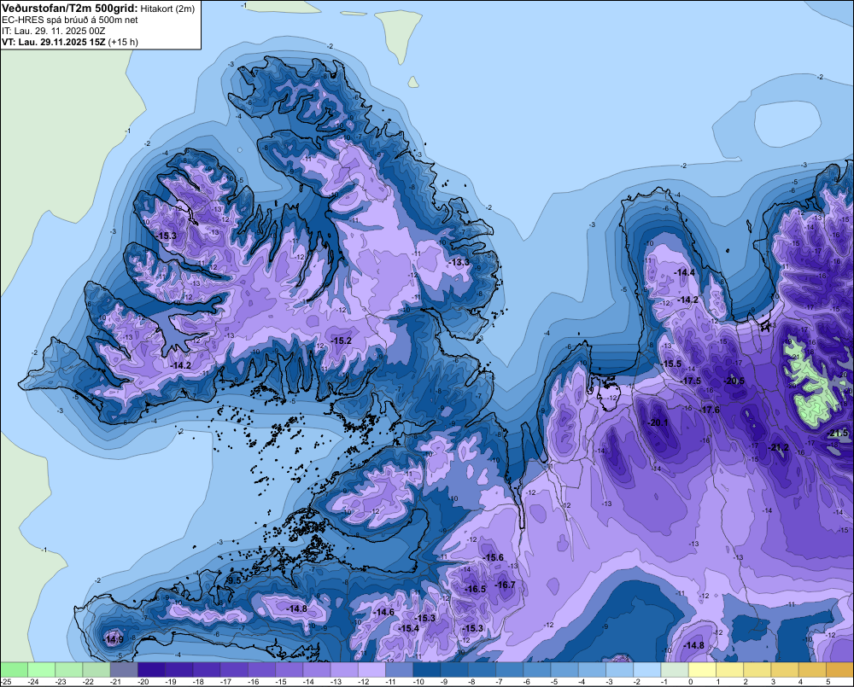
Task: Click the 'VT: Lau. 29.11.2025 15Z' valid time line
Action: click(54, 42)
